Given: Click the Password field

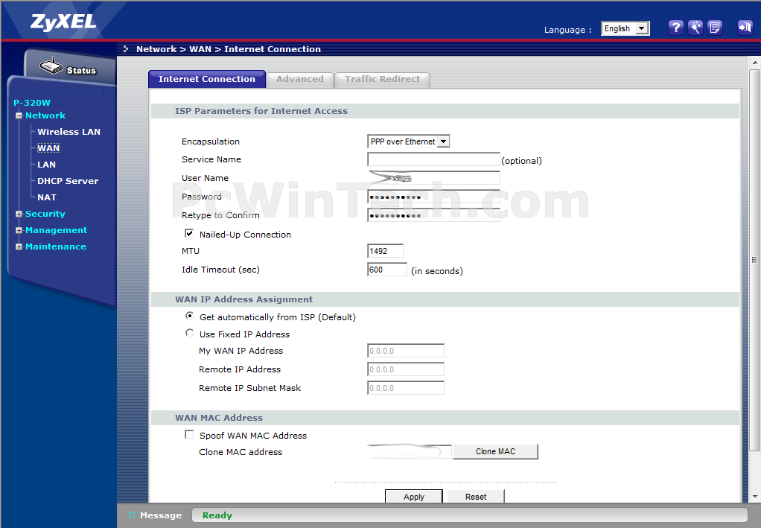Looking at the screenshot, I should (x=433, y=197).
